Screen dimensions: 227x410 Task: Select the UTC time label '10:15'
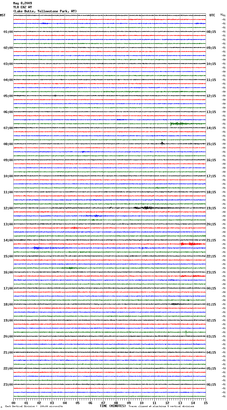click(211, 64)
